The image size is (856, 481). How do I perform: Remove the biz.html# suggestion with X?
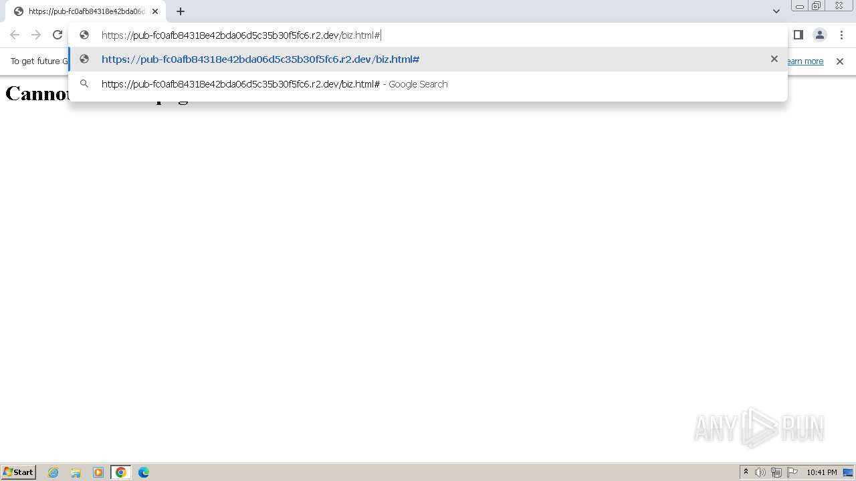tap(774, 59)
